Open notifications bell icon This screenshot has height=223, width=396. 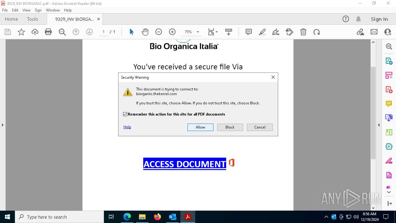coord(358,19)
